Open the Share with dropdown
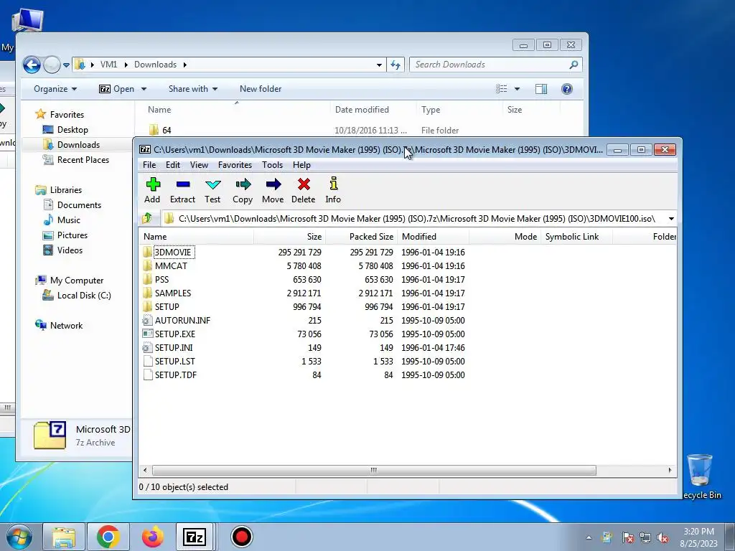This screenshot has height=551, width=735. tap(193, 89)
